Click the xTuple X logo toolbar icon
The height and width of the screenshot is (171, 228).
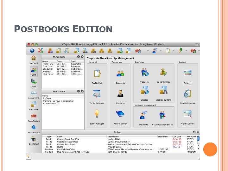[41, 51]
